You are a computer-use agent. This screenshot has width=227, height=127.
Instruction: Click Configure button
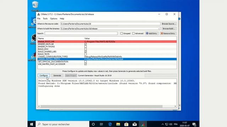click(x=44, y=75)
